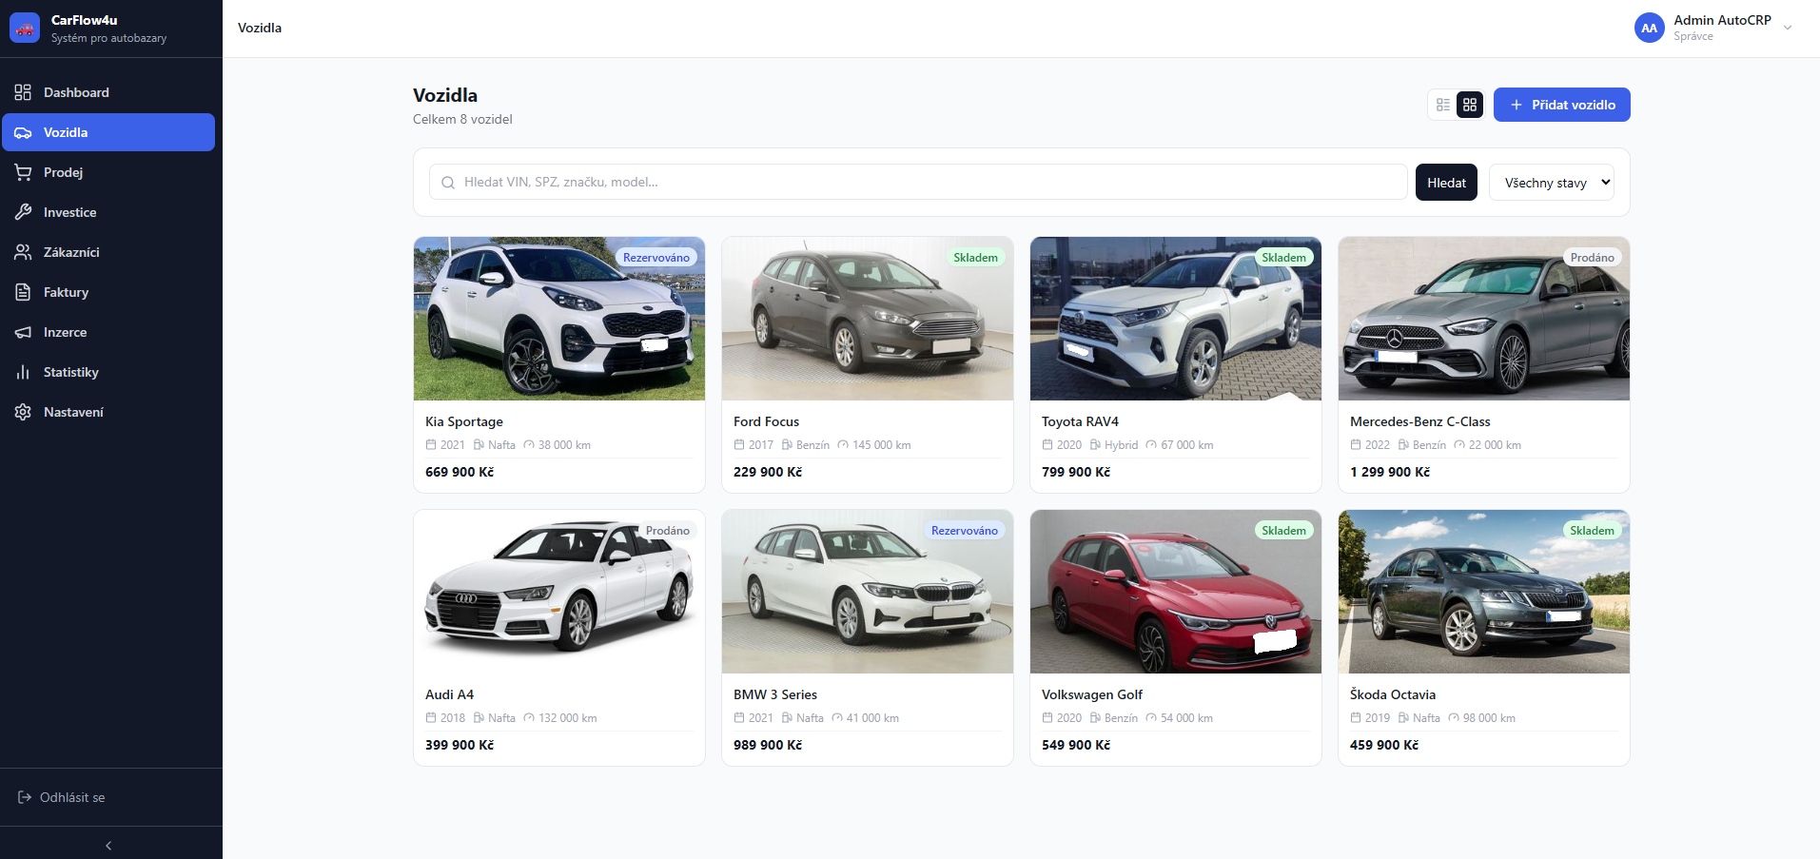Click the Toyota RAV4 title

(1080, 421)
